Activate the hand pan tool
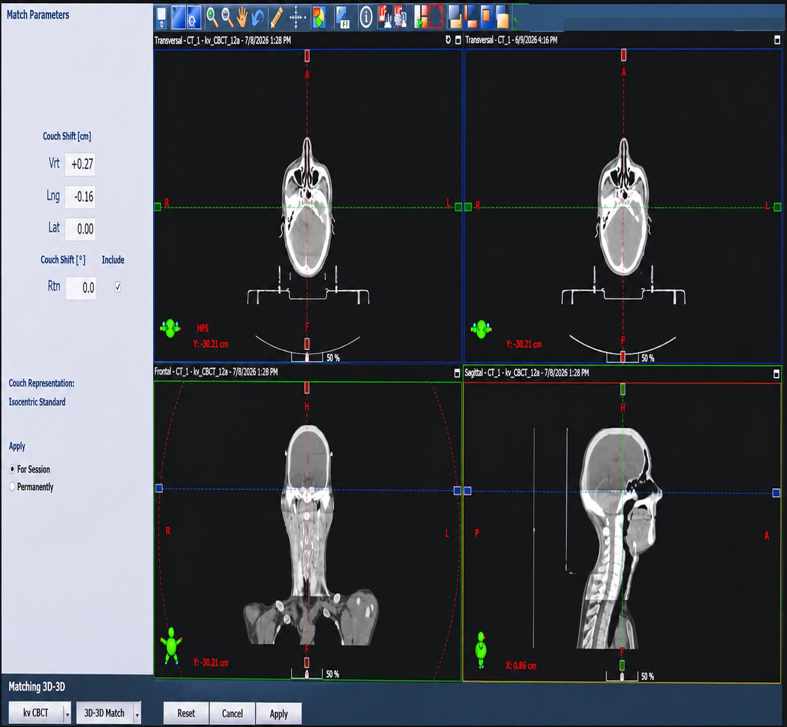Screen dimensions: 787x727 (x=242, y=18)
